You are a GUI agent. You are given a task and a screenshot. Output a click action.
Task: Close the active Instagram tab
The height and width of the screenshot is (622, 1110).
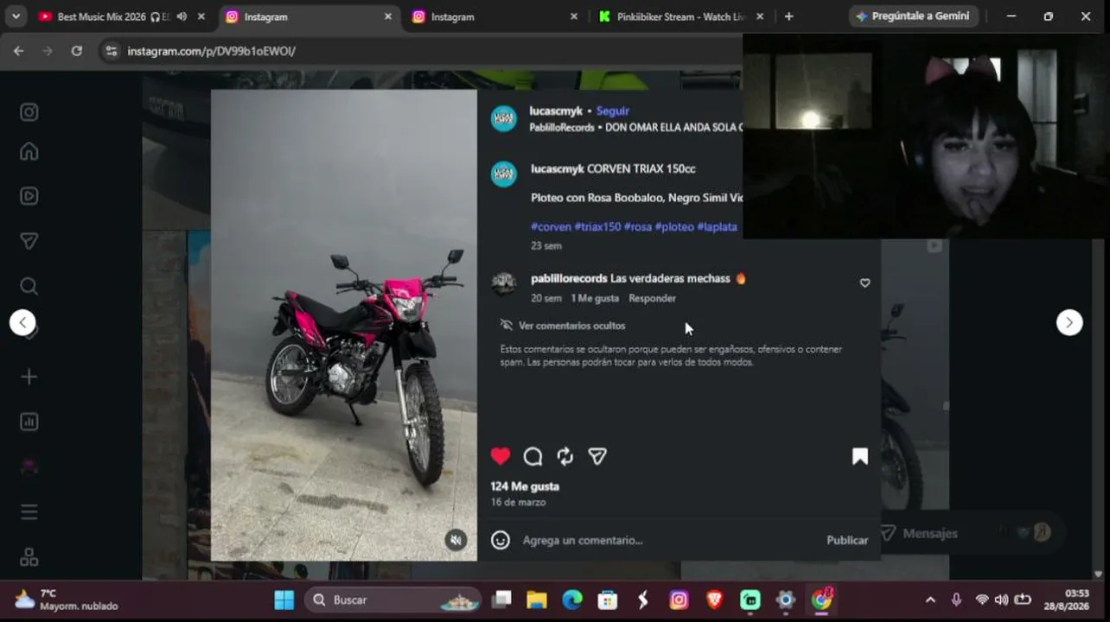tap(387, 16)
